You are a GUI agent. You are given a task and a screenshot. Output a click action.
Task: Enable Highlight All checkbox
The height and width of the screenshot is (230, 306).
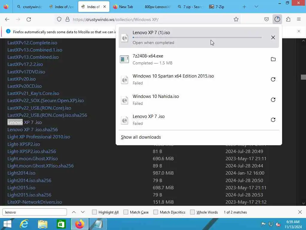click(x=94, y=212)
